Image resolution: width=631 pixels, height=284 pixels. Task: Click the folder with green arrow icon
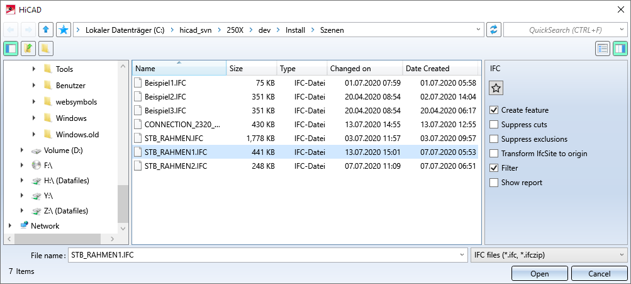tap(28, 48)
